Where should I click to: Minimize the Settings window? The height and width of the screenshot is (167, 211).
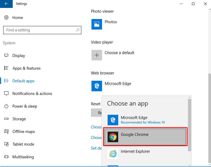pos(181,4)
